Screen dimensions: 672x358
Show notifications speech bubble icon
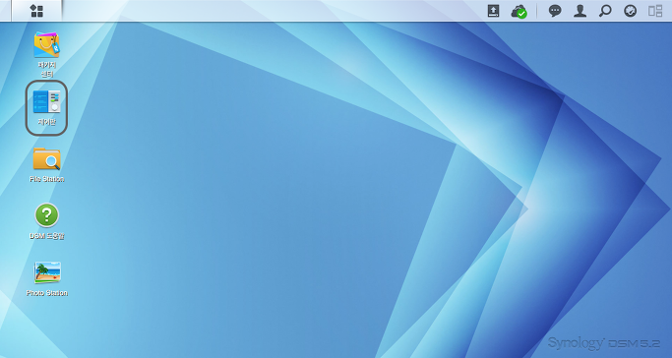555,11
